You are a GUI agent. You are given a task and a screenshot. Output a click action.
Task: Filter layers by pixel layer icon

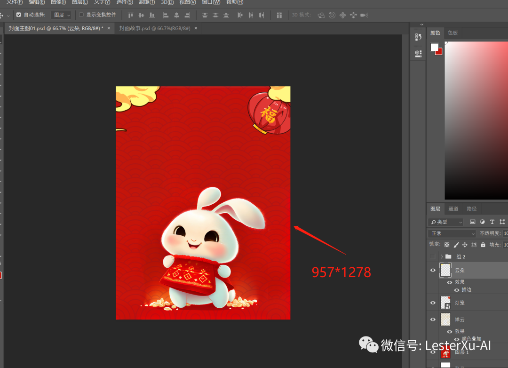pos(473,222)
